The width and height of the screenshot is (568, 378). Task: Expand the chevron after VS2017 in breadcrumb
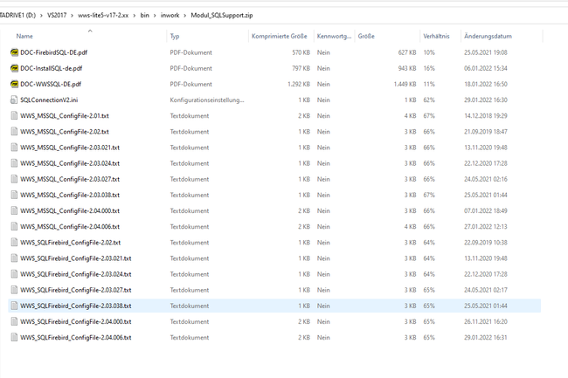(x=72, y=15)
